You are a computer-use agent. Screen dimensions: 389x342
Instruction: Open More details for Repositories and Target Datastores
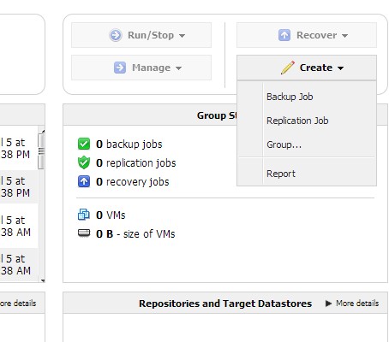(x=352, y=304)
